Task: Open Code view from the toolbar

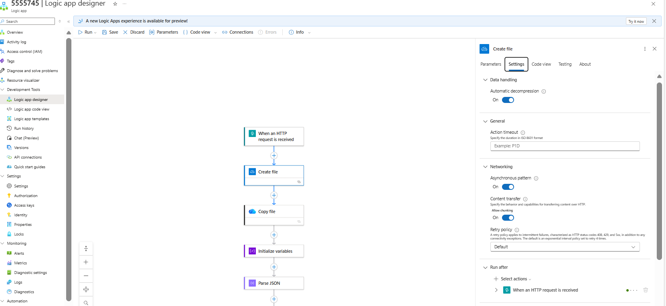Action: pyautogui.click(x=196, y=32)
